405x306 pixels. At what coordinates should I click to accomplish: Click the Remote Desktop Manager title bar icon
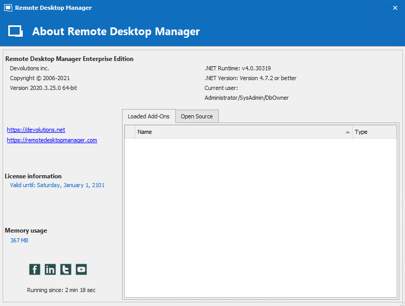click(8, 8)
